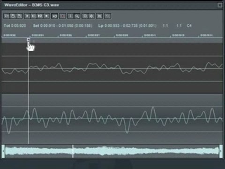Click the play selection button
This screenshot has height=169, width=225.
tap(34, 16)
